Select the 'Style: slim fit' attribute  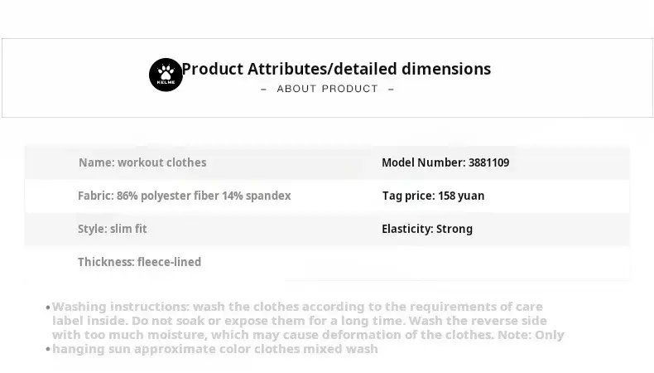(x=113, y=229)
